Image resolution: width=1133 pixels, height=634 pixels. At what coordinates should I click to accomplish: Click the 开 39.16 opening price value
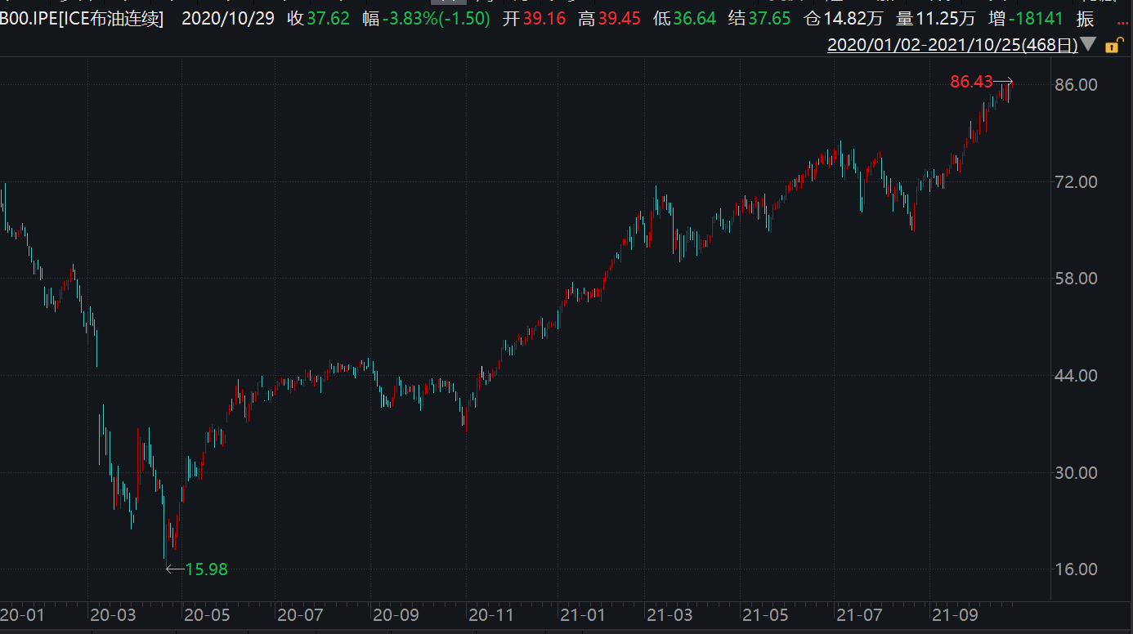pyautogui.click(x=544, y=19)
